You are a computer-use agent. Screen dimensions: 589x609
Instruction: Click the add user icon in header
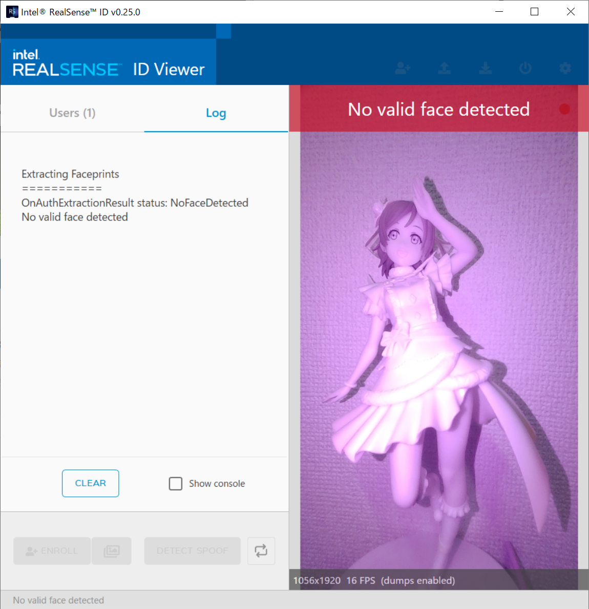pyautogui.click(x=403, y=69)
